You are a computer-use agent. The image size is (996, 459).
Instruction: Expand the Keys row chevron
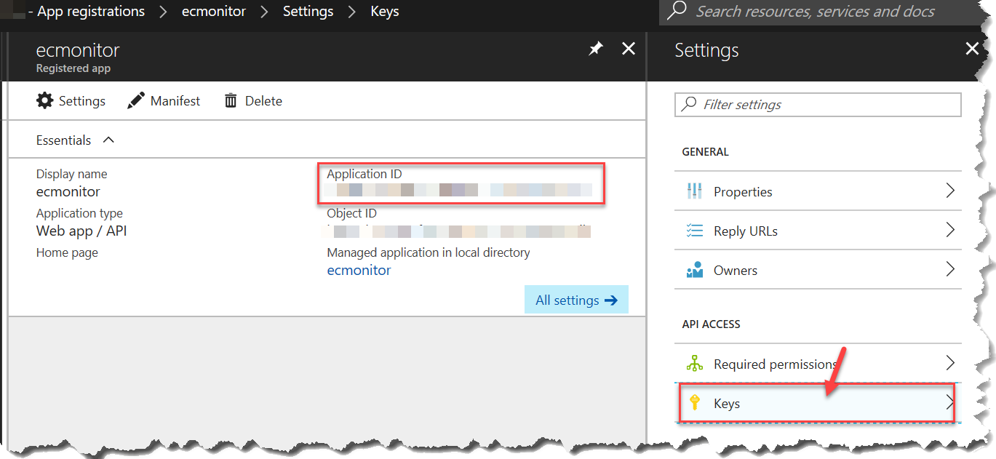click(x=949, y=402)
